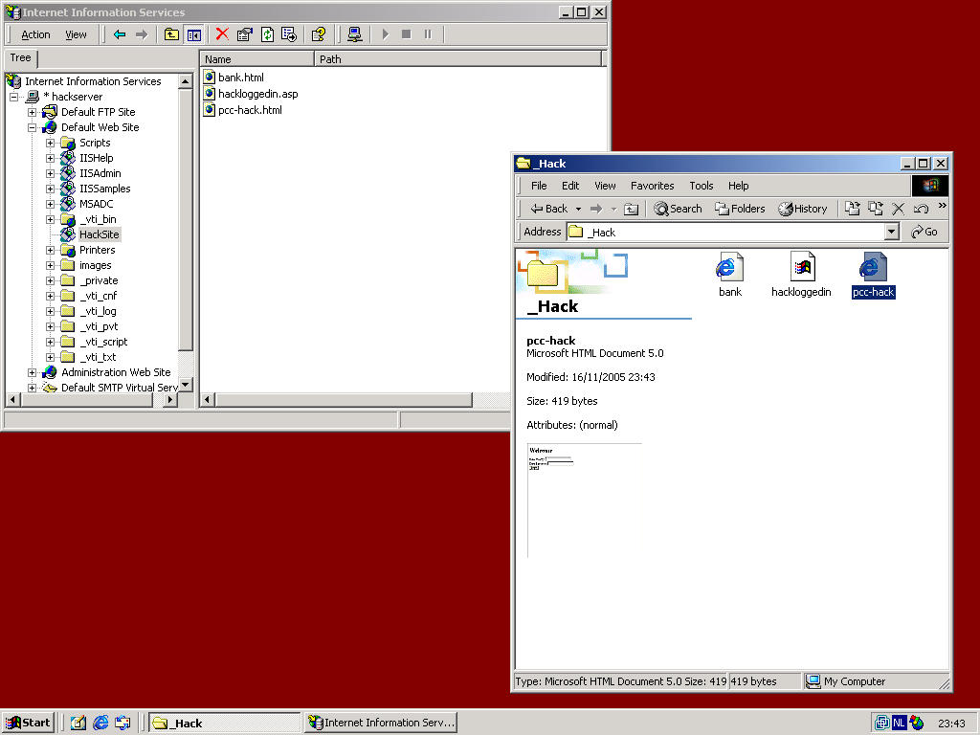Open the File menu in _Hack window
The height and width of the screenshot is (735, 980).
539,186
